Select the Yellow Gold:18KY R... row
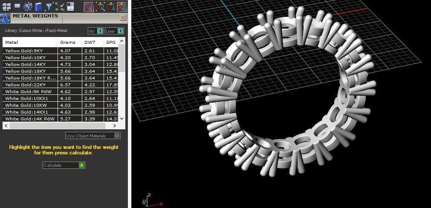 (x=61, y=78)
